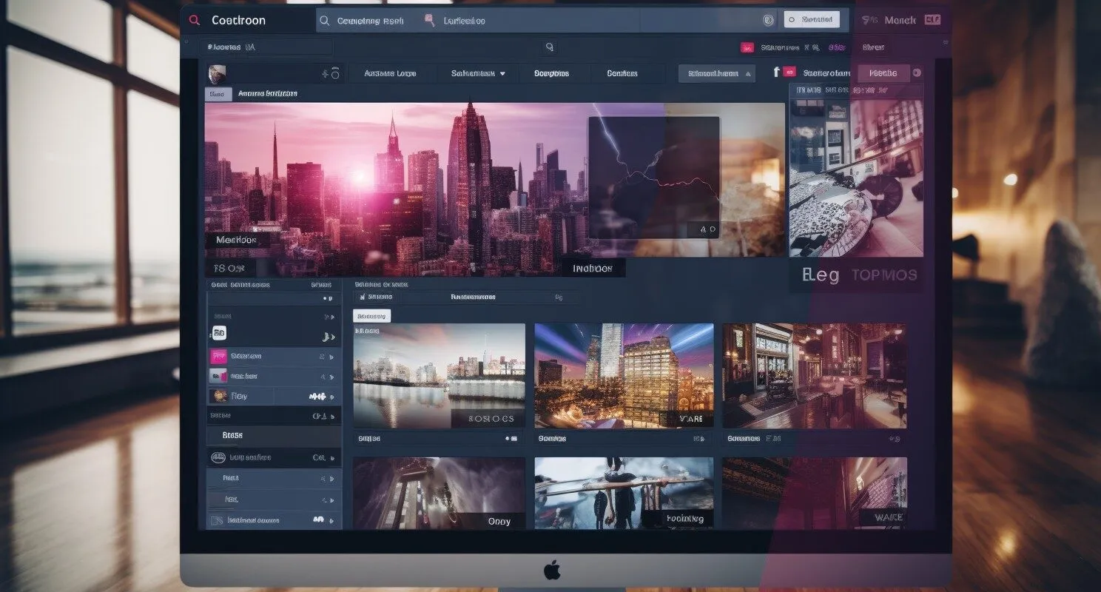Click the pink button in the right toolbar
1101x592 pixels.
[883, 73]
